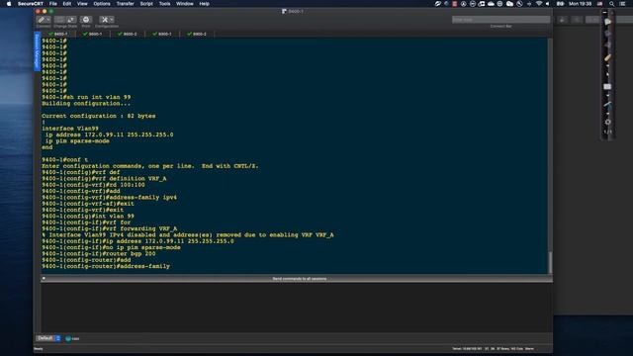
Task: Open the Configuration tools icon
Action: click(x=105, y=20)
